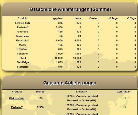Click the Zeit/Anzahl column header
This screenshot has width=138, height=115.
point(124,92)
